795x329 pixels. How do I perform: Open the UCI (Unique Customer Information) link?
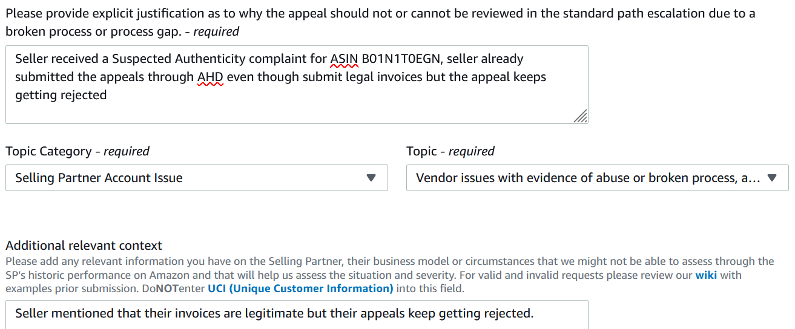[x=300, y=288]
